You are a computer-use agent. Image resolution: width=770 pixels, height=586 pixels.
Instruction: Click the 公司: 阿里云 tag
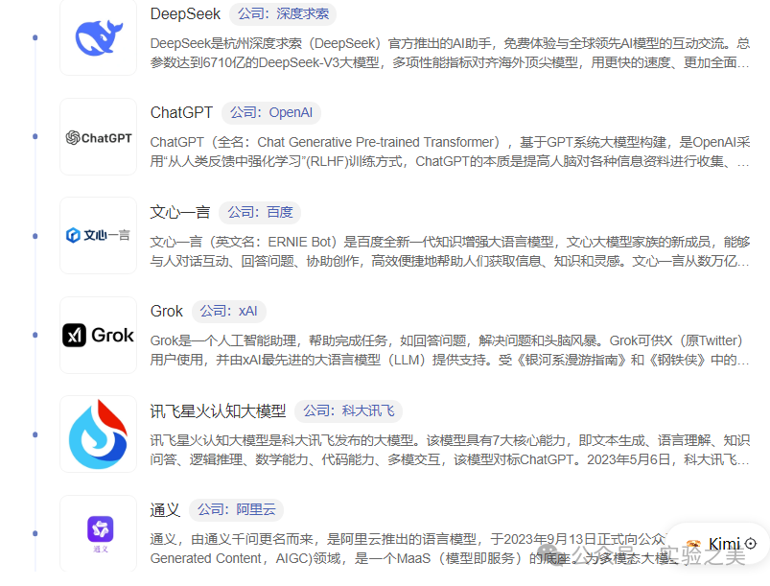236,509
